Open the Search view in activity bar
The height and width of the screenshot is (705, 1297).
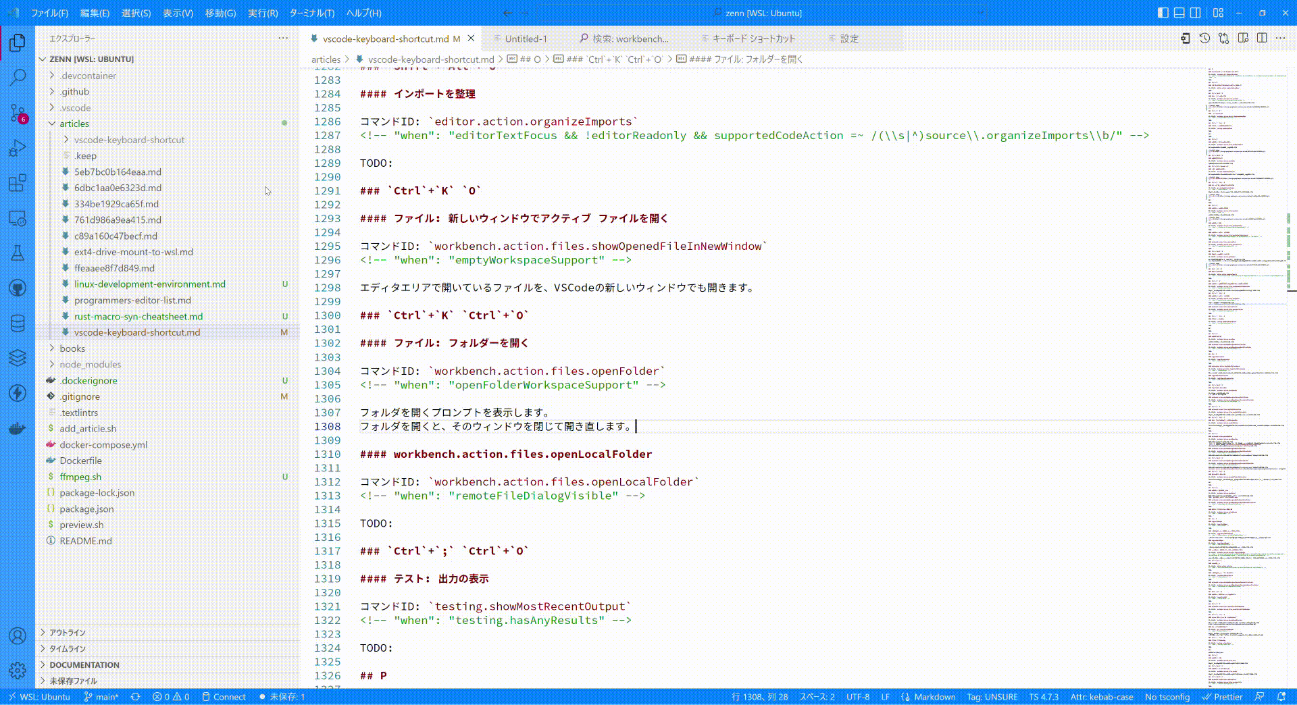pyautogui.click(x=18, y=78)
